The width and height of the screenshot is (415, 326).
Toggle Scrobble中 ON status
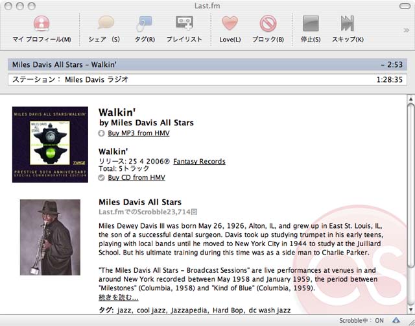pos(362,321)
